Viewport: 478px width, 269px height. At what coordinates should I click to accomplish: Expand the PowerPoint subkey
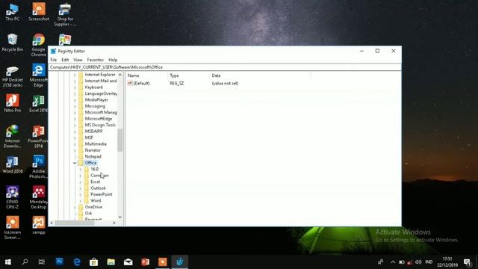[81, 194]
